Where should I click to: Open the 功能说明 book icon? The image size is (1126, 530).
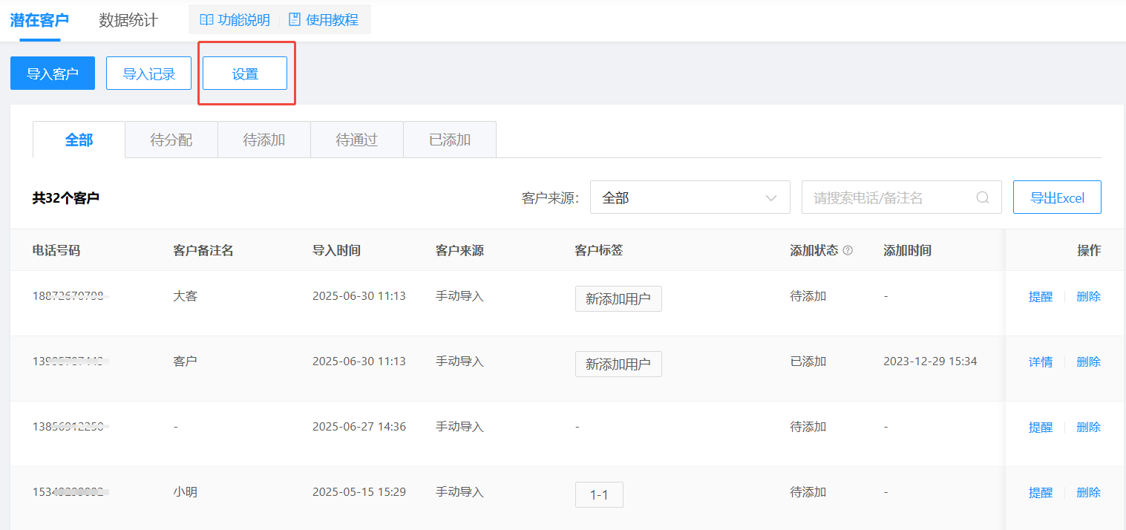point(207,20)
